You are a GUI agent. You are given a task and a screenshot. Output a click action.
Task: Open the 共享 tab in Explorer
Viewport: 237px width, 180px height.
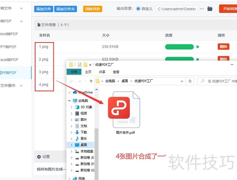click(x=102, y=72)
